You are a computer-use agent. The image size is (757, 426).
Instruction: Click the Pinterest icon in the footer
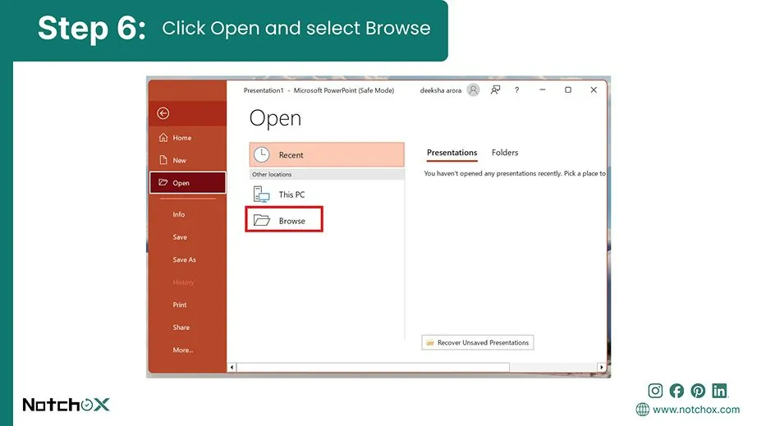pyautogui.click(x=698, y=391)
